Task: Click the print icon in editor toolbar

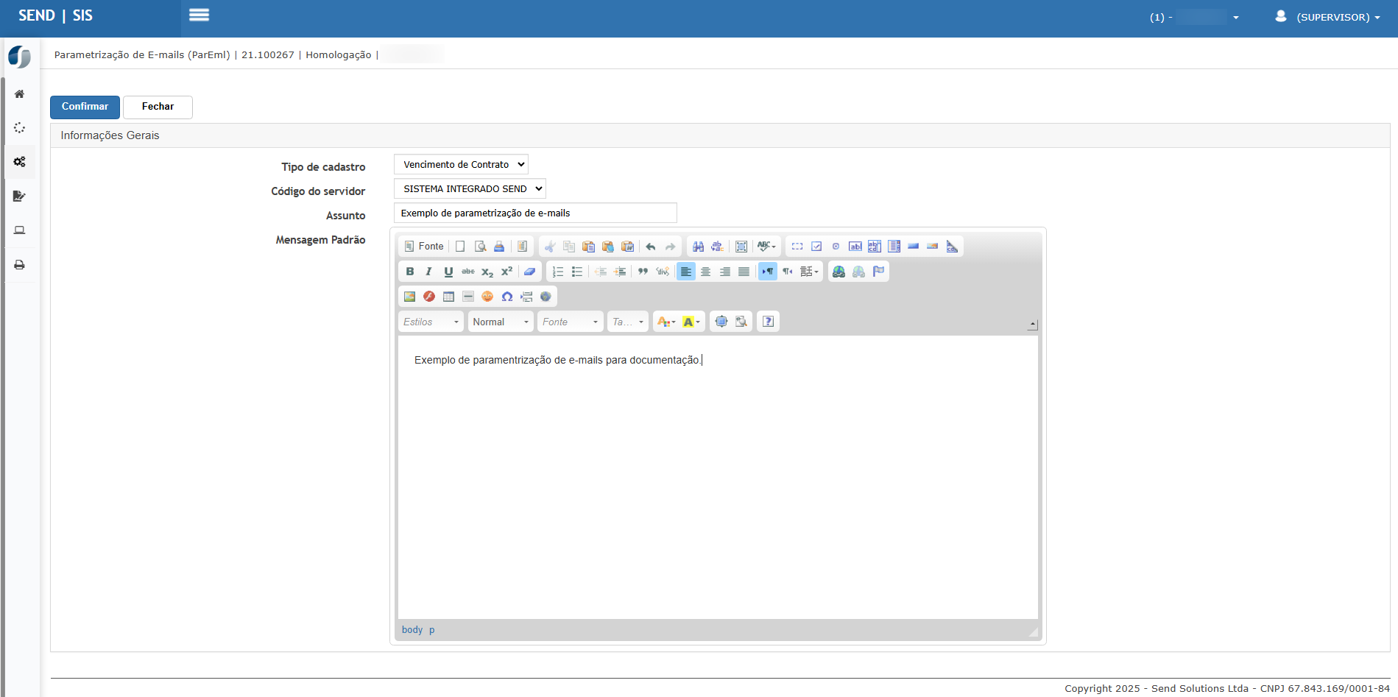Action: pyautogui.click(x=499, y=247)
